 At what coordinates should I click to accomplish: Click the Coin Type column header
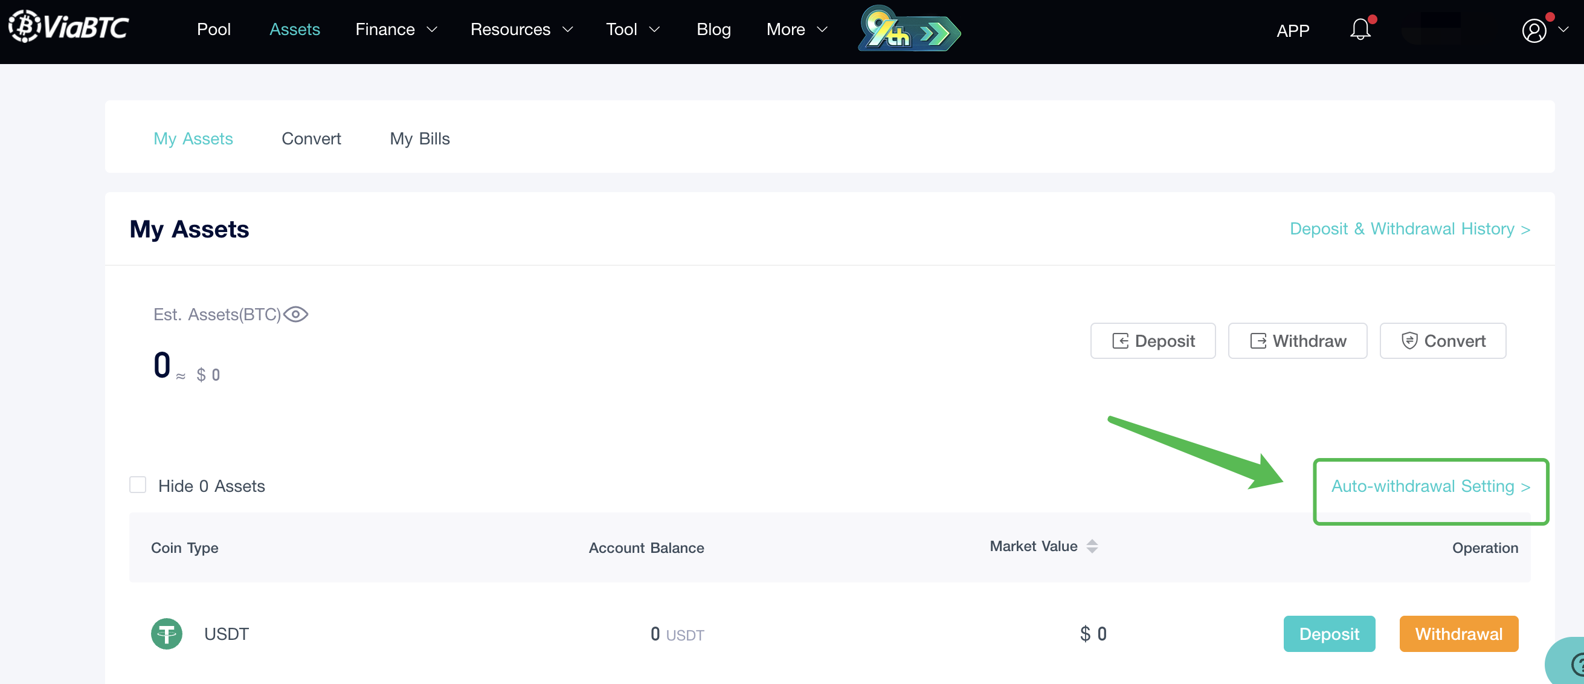click(x=184, y=547)
